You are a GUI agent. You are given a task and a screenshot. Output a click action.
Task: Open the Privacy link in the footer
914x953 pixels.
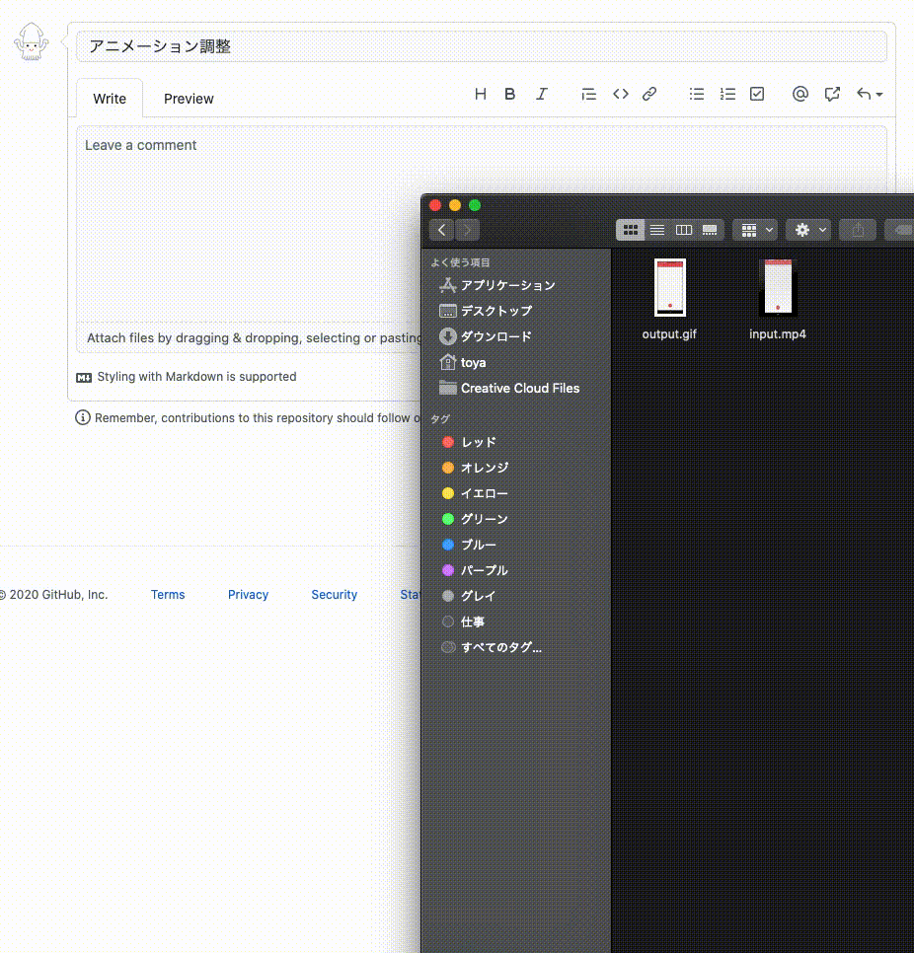click(248, 594)
